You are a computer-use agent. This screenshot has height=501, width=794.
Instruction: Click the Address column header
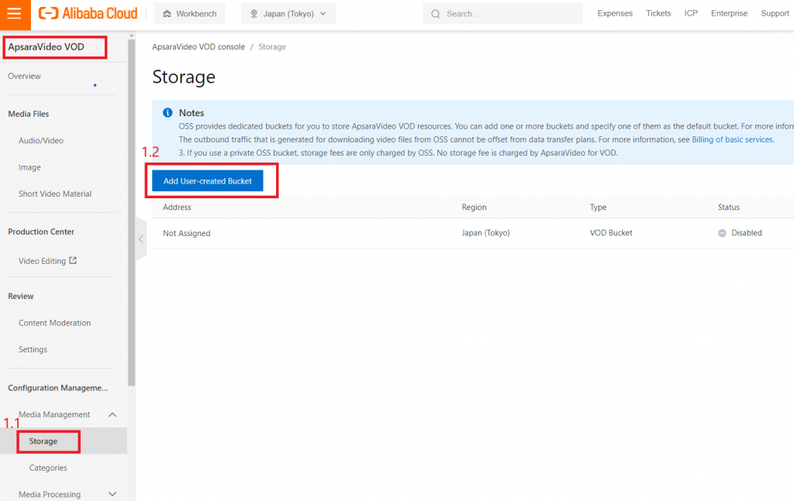click(177, 208)
